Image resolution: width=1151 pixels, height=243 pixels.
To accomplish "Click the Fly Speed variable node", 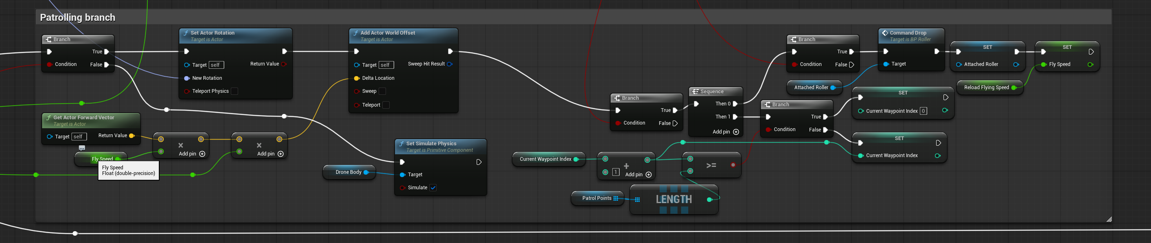I will pos(101,159).
